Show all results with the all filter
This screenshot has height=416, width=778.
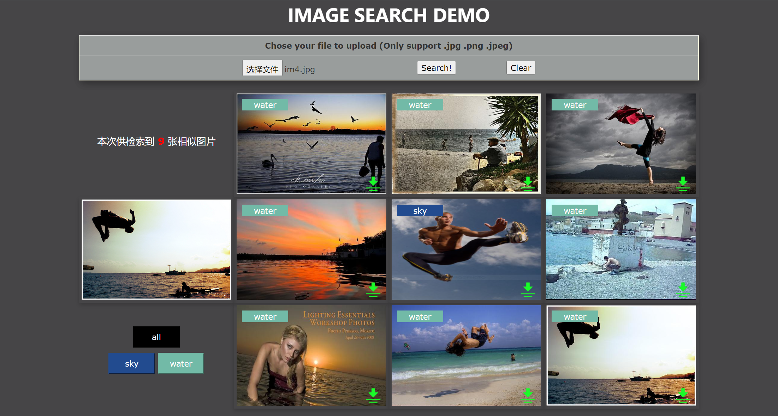point(156,337)
